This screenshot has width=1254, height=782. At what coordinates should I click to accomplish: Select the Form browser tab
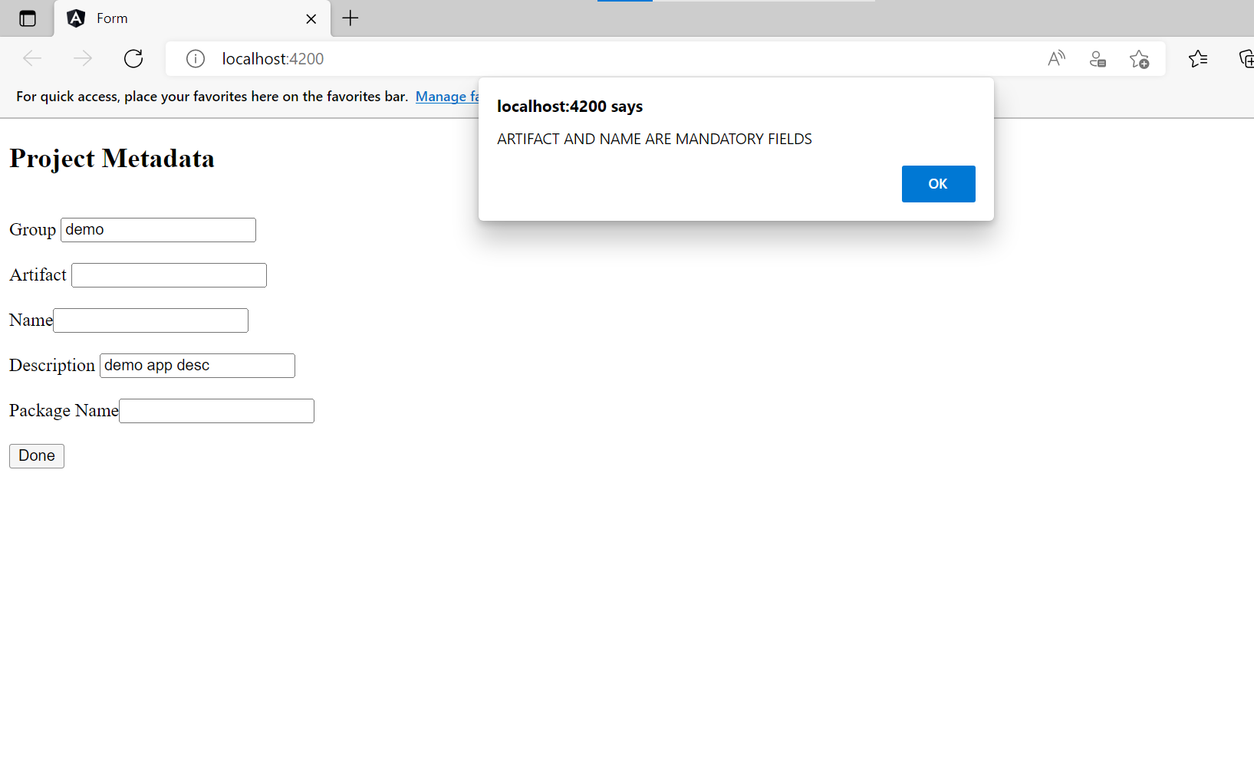pyautogui.click(x=193, y=18)
